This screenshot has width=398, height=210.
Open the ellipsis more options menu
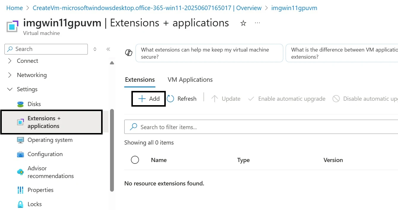[257, 23]
